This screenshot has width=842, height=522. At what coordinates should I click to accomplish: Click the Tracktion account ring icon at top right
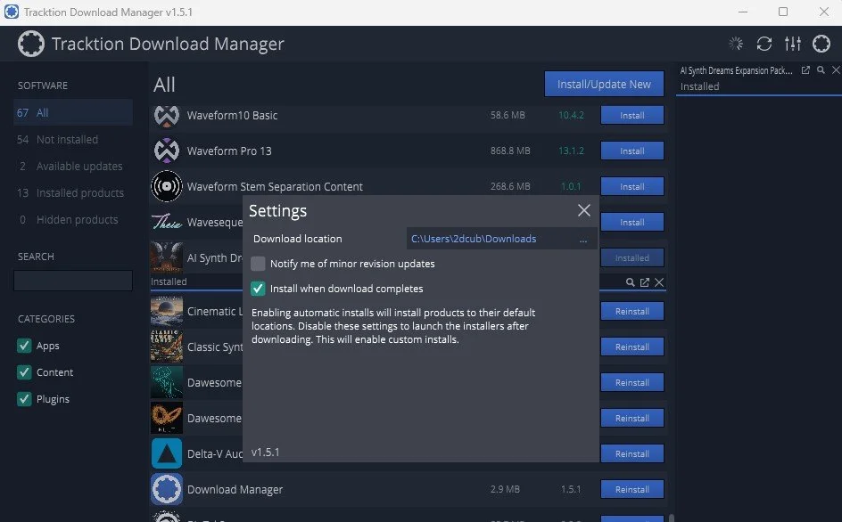(821, 44)
